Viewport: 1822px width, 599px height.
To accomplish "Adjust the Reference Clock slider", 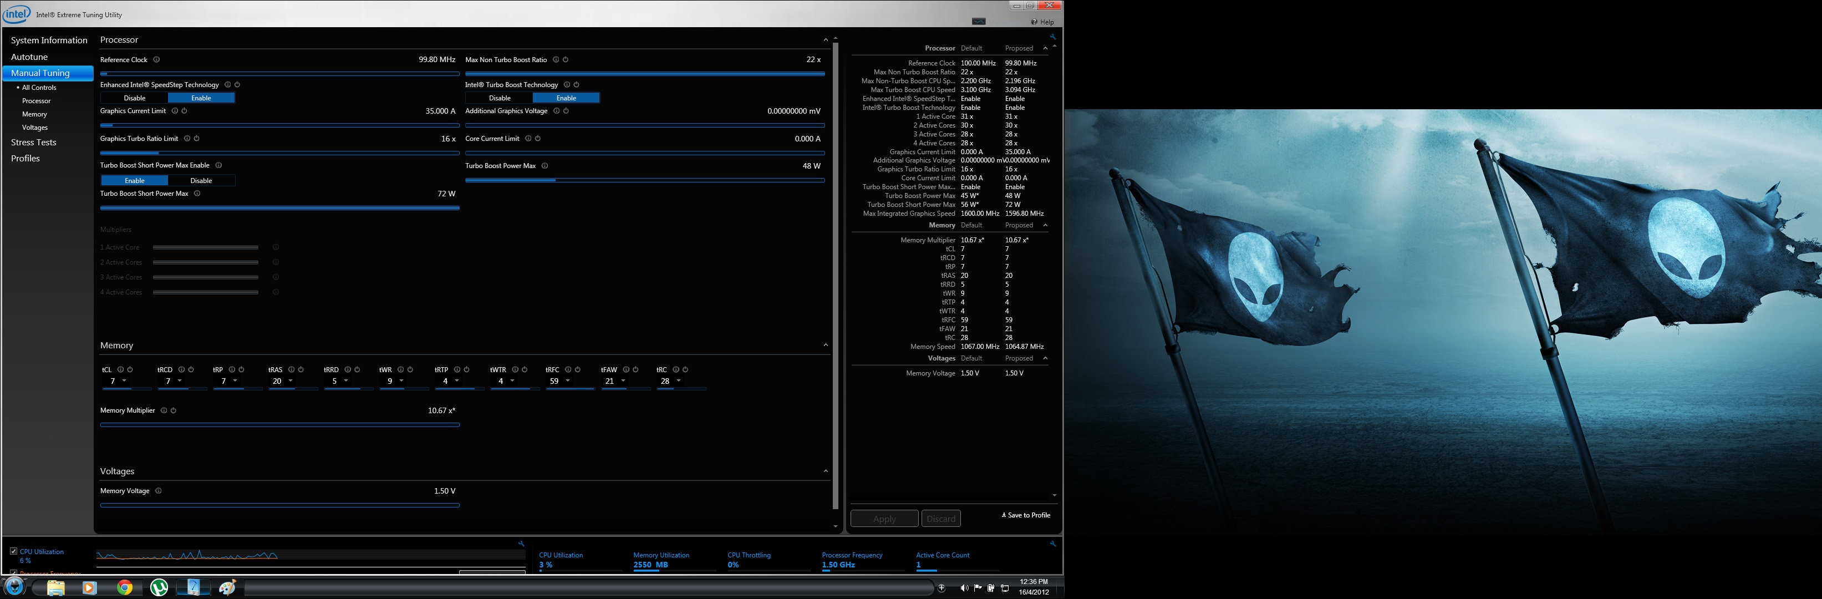I will click(x=280, y=74).
